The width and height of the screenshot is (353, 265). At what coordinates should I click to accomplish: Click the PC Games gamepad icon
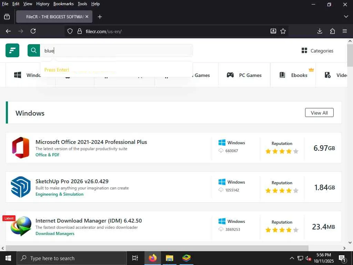pyautogui.click(x=230, y=75)
